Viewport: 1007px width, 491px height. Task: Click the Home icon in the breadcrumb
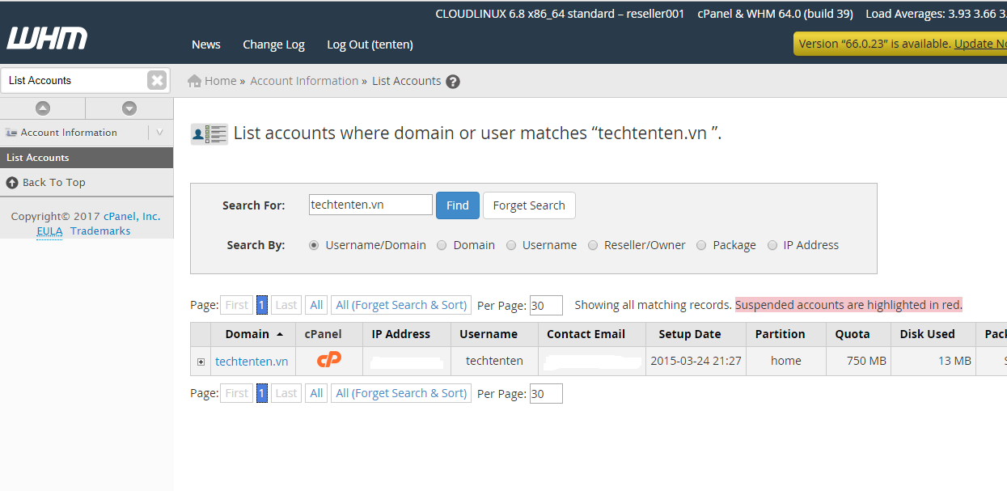pos(194,81)
